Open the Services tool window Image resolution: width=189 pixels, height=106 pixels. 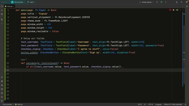coord(2,89)
